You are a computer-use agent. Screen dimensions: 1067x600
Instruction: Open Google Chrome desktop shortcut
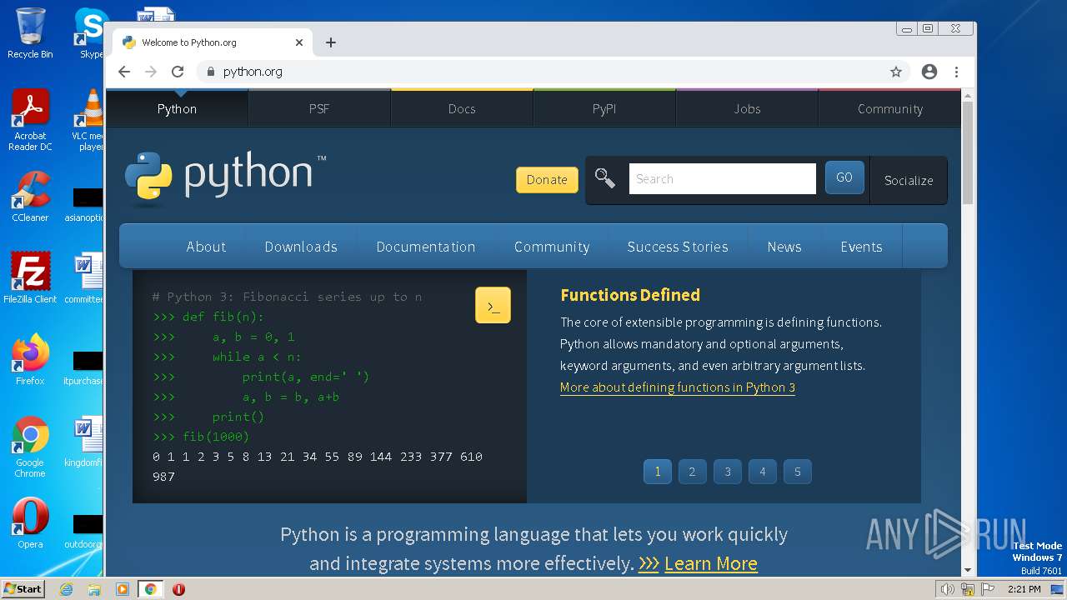(30, 447)
